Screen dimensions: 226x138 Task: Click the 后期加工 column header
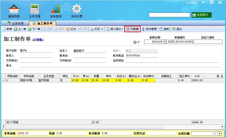pyautogui.click(x=166, y=76)
